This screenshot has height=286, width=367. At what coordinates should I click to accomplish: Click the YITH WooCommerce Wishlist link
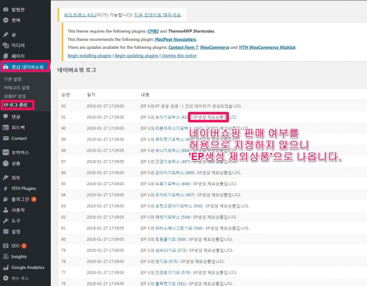click(267, 47)
